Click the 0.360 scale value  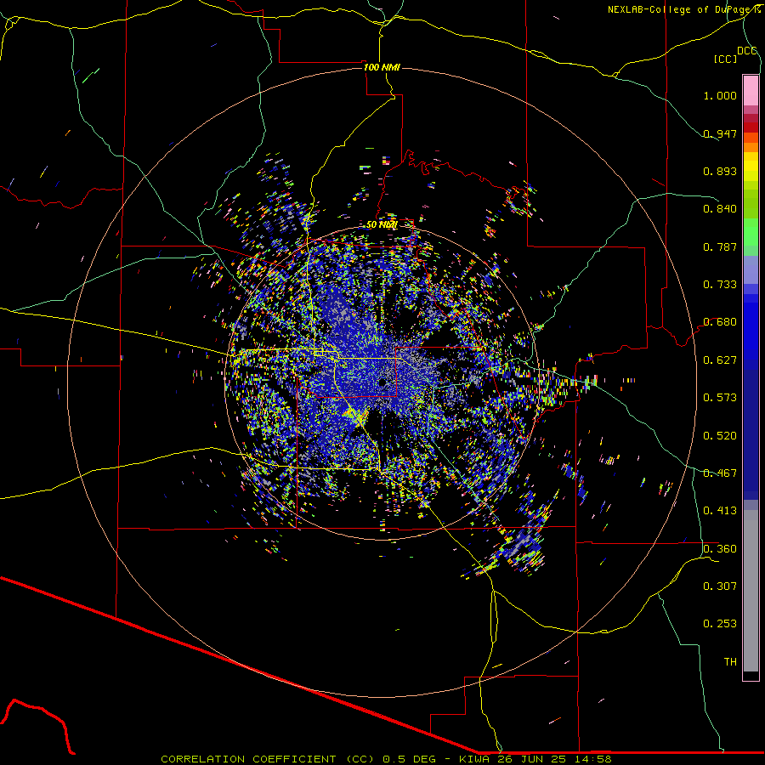[x=720, y=549]
